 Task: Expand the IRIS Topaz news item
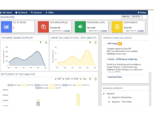(112, 44)
